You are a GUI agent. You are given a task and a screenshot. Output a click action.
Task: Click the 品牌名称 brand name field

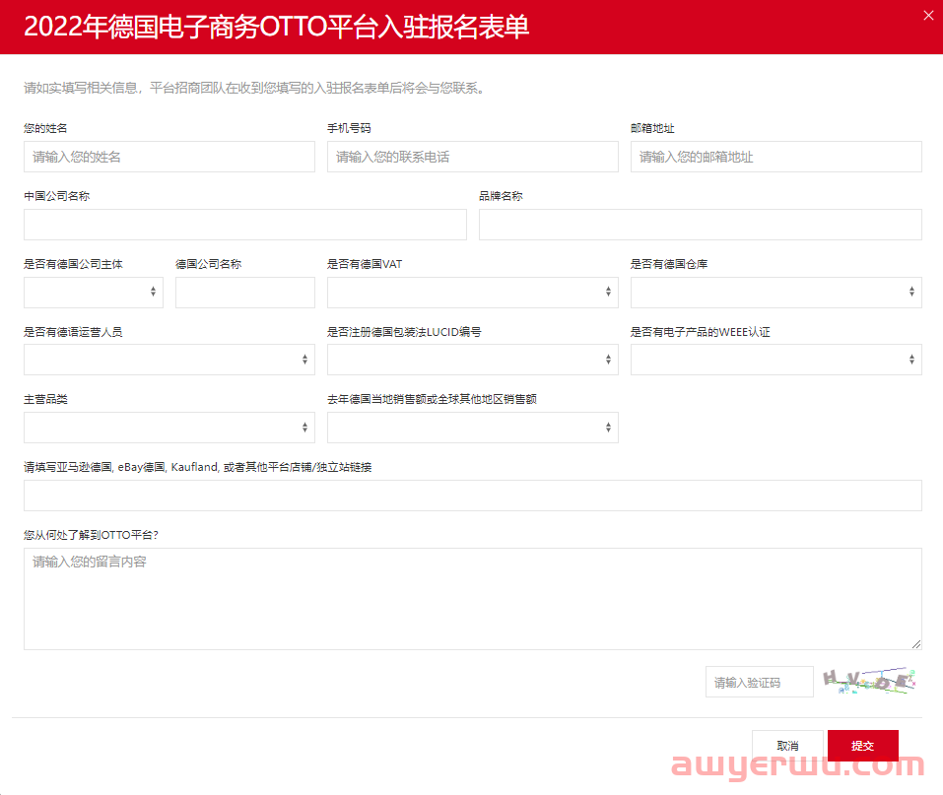tap(700, 225)
